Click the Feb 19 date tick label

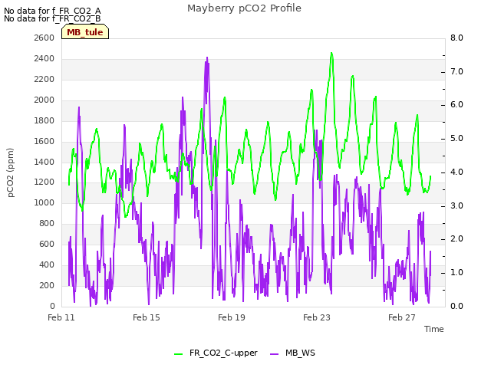click(x=232, y=317)
